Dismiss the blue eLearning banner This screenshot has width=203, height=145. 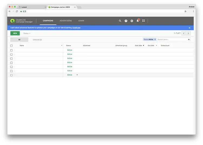coord(189,28)
